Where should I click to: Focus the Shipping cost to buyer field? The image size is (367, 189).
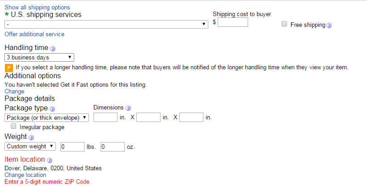tap(233, 22)
